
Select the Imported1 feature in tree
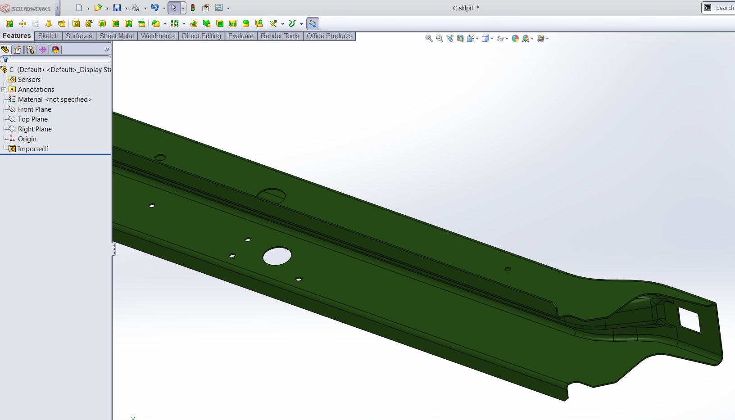point(33,149)
